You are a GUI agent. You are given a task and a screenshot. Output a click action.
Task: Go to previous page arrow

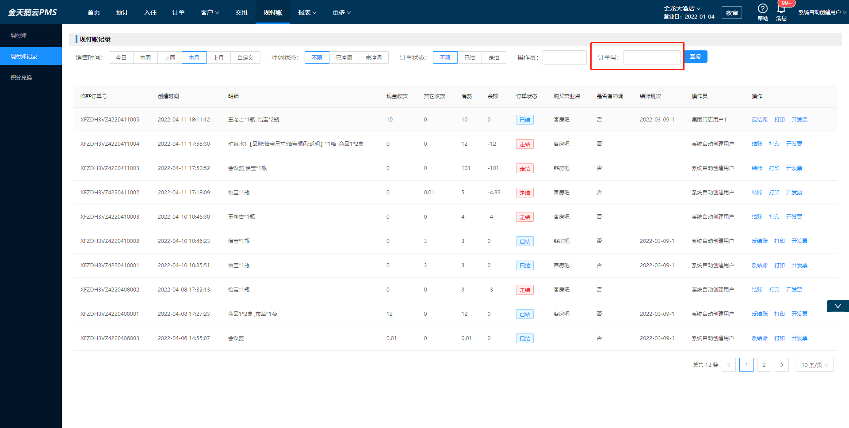tap(729, 365)
